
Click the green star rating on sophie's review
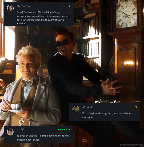pos(63,130)
